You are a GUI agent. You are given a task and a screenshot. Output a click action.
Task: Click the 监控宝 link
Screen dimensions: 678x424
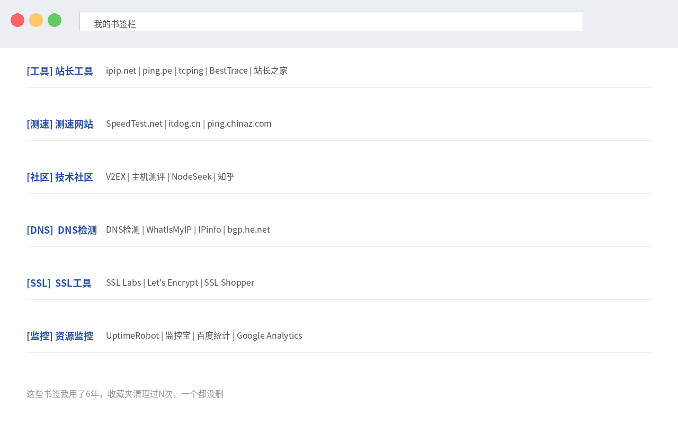(x=178, y=335)
